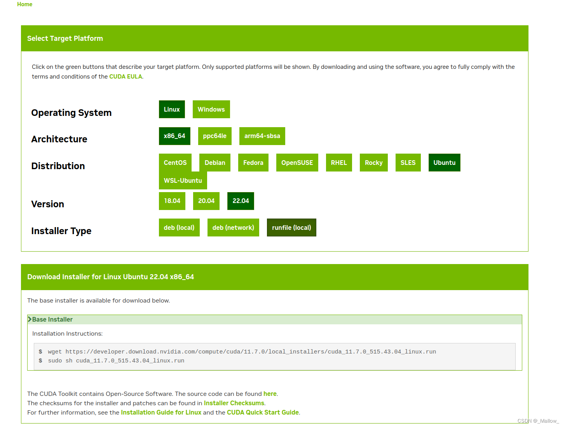
Task: Select the WSL-Ubuntu distribution button
Action: tap(183, 180)
